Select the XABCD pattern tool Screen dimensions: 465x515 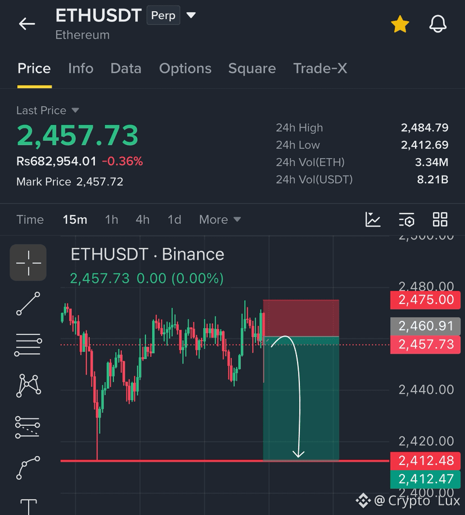point(28,385)
